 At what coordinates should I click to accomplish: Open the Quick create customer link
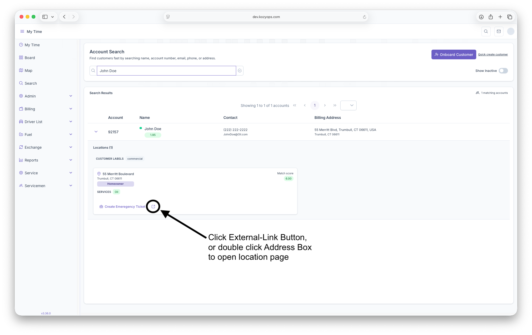(493, 54)
